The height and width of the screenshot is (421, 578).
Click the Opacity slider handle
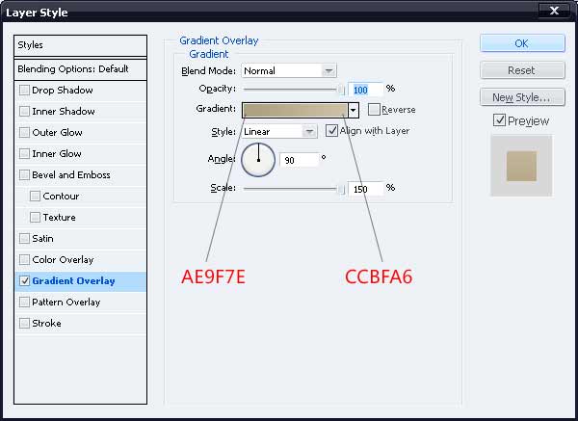point(342,90)
